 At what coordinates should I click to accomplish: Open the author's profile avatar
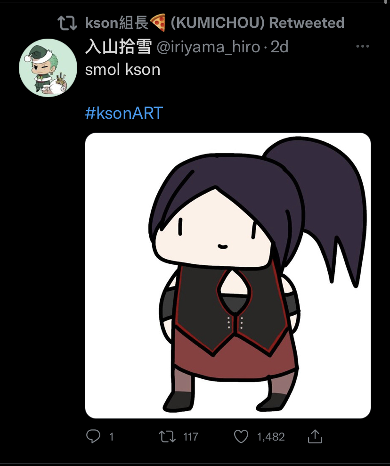[48, 68]
